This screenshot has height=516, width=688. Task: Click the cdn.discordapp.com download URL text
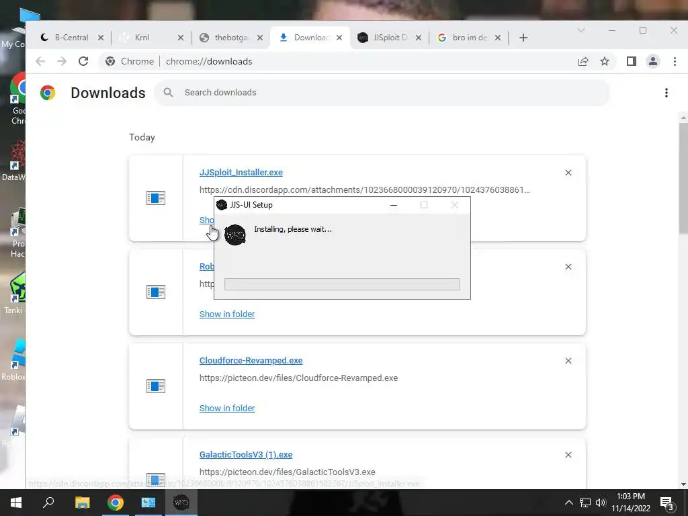click(365, 190)
